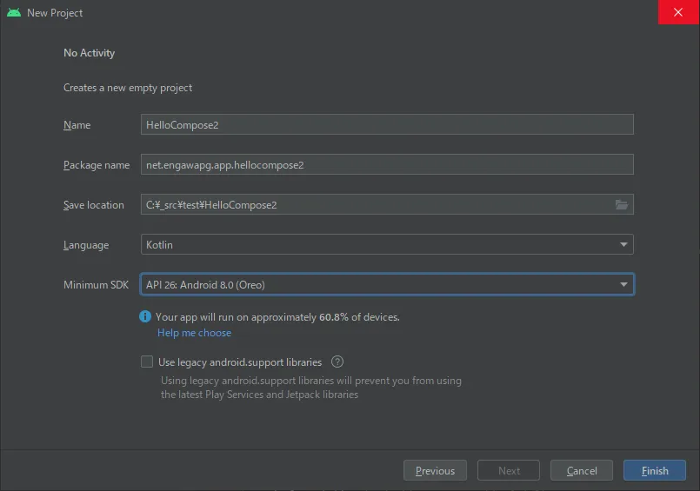Screen dimensions: 700x491
Task: Click the Android Studio logo in title bar
Action: point(14,13)
